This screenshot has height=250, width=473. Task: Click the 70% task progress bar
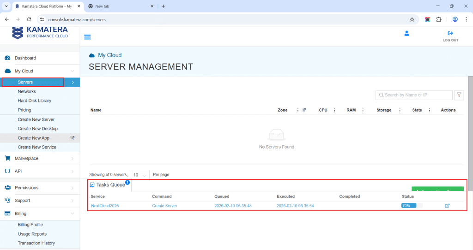(x=412, y=206)
